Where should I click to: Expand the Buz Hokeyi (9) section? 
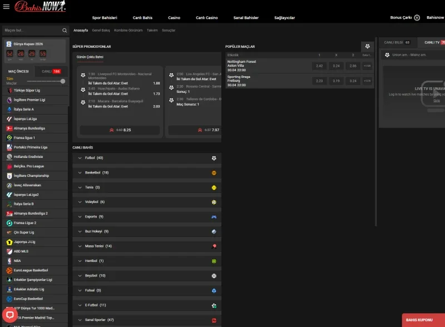(x=147, y=231)
